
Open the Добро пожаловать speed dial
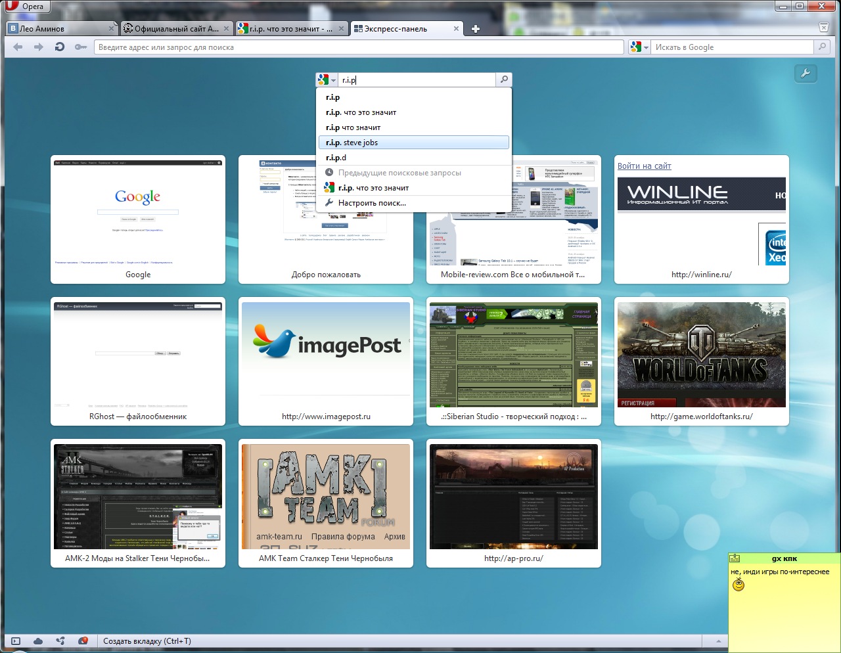tap(326, 219)
